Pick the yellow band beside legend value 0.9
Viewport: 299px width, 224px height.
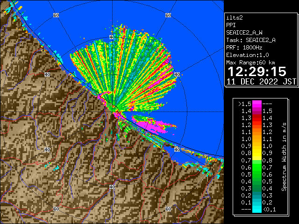[257, 146]
